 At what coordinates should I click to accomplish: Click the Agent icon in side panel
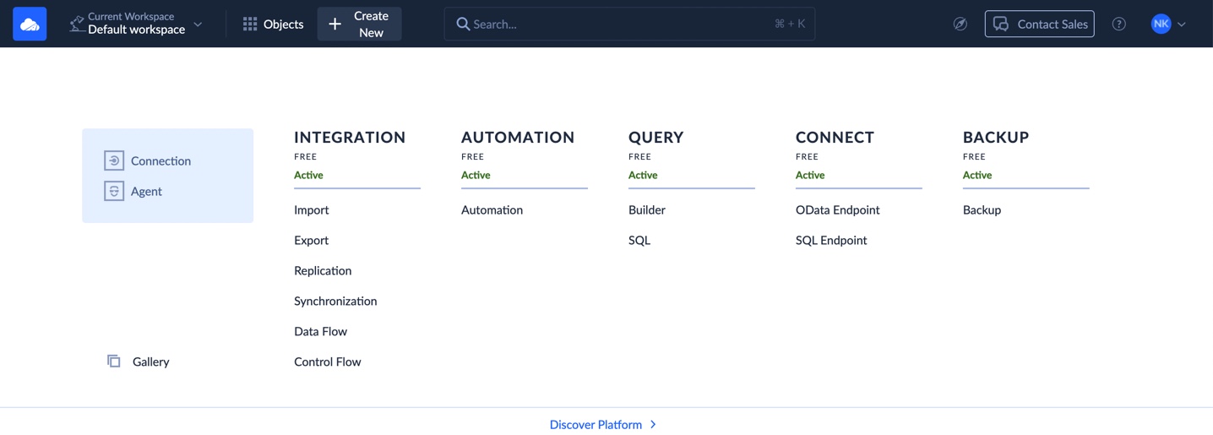pos(114,191)
